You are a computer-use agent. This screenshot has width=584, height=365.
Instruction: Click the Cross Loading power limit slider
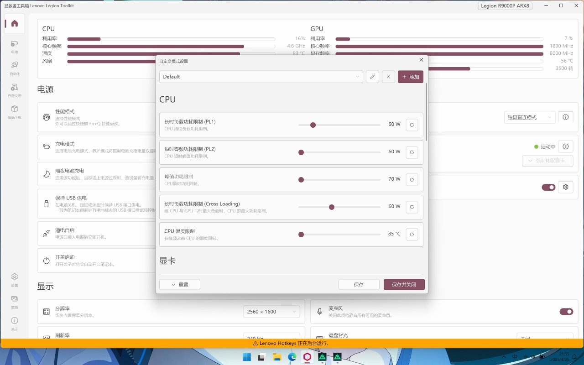pyautogui.click(x=339, y=207)
